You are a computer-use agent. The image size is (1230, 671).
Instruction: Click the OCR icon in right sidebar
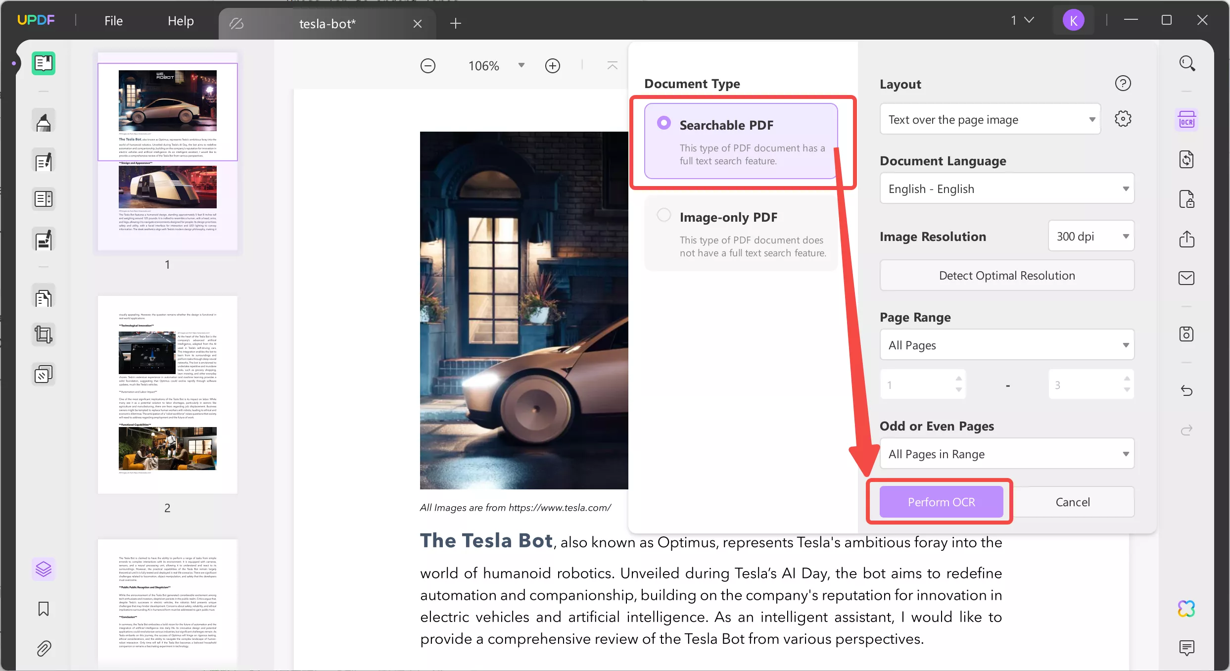coord(1186,120)
